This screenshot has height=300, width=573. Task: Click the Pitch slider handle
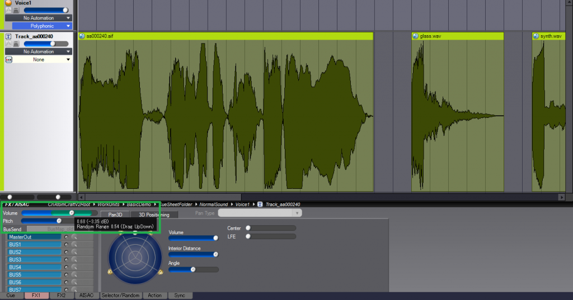(59, 221)
